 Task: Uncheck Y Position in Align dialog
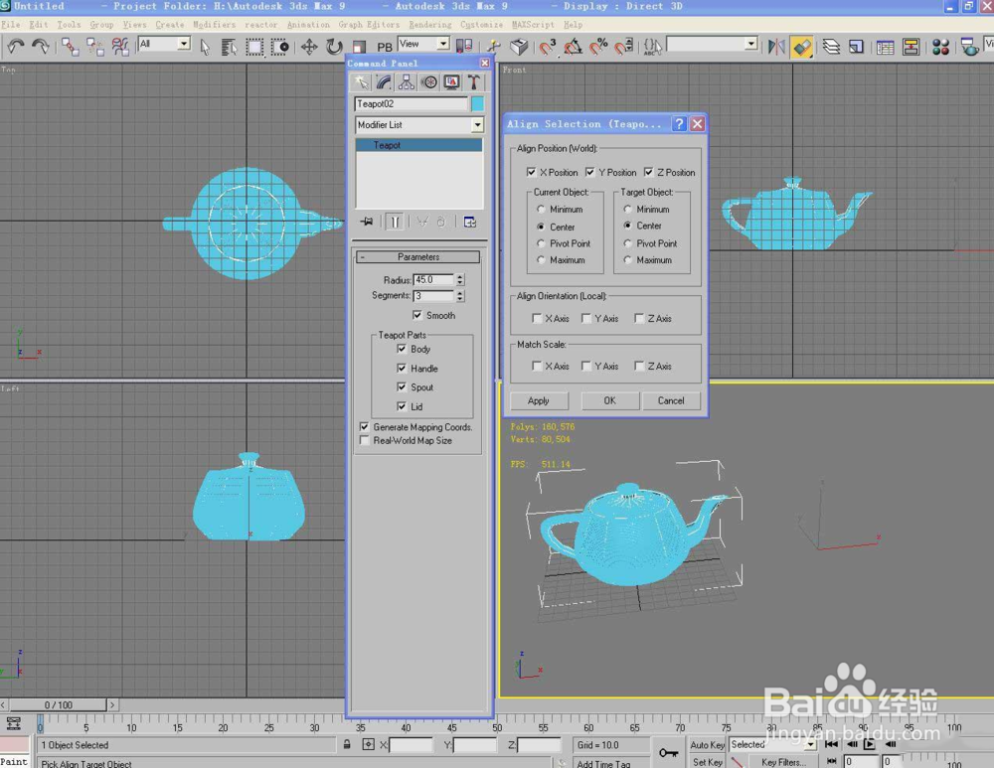click(x=590, y=172)
